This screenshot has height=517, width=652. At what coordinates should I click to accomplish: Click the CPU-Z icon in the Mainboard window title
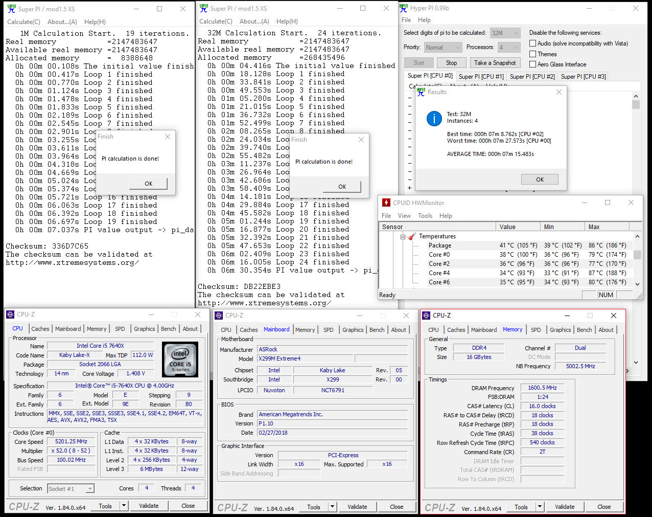coord(219,316)
